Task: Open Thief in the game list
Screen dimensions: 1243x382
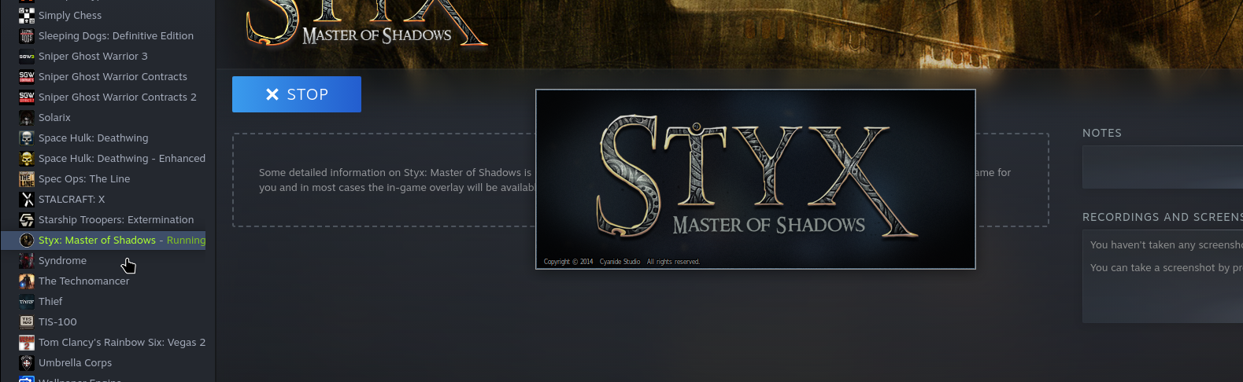Action: [x=103, y=301]
